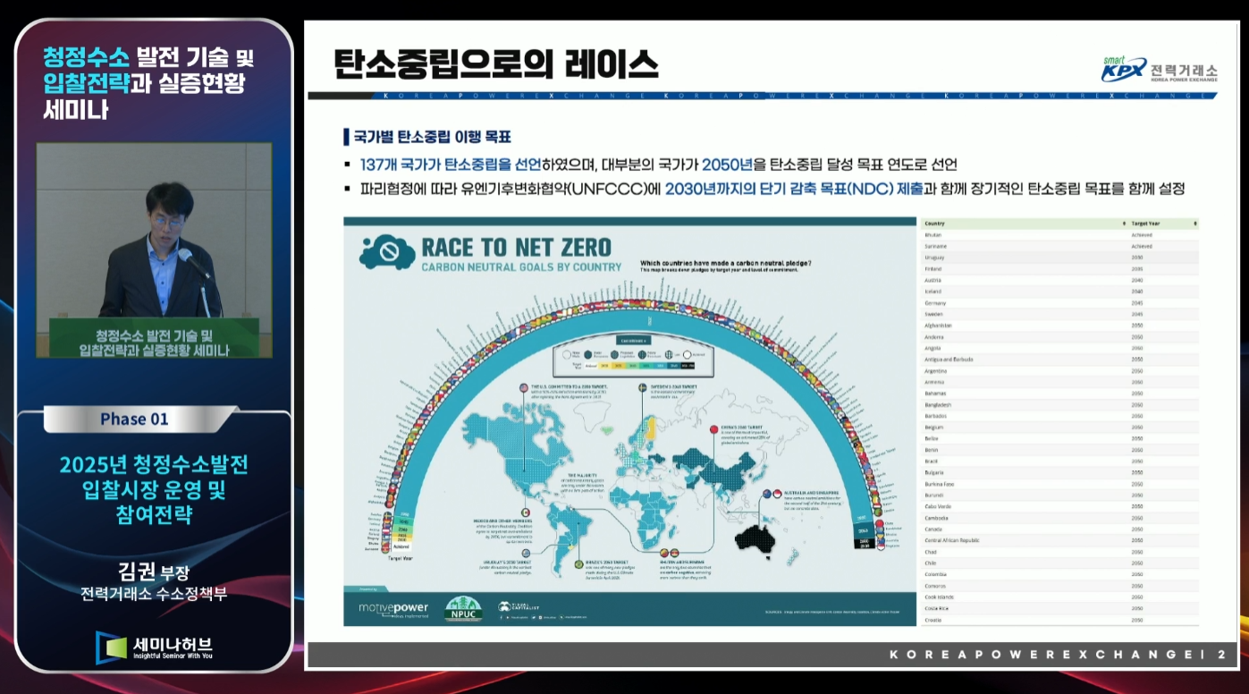Click the 국가별 탄소중립 이행 목표 heading

(x=431, y=137)
